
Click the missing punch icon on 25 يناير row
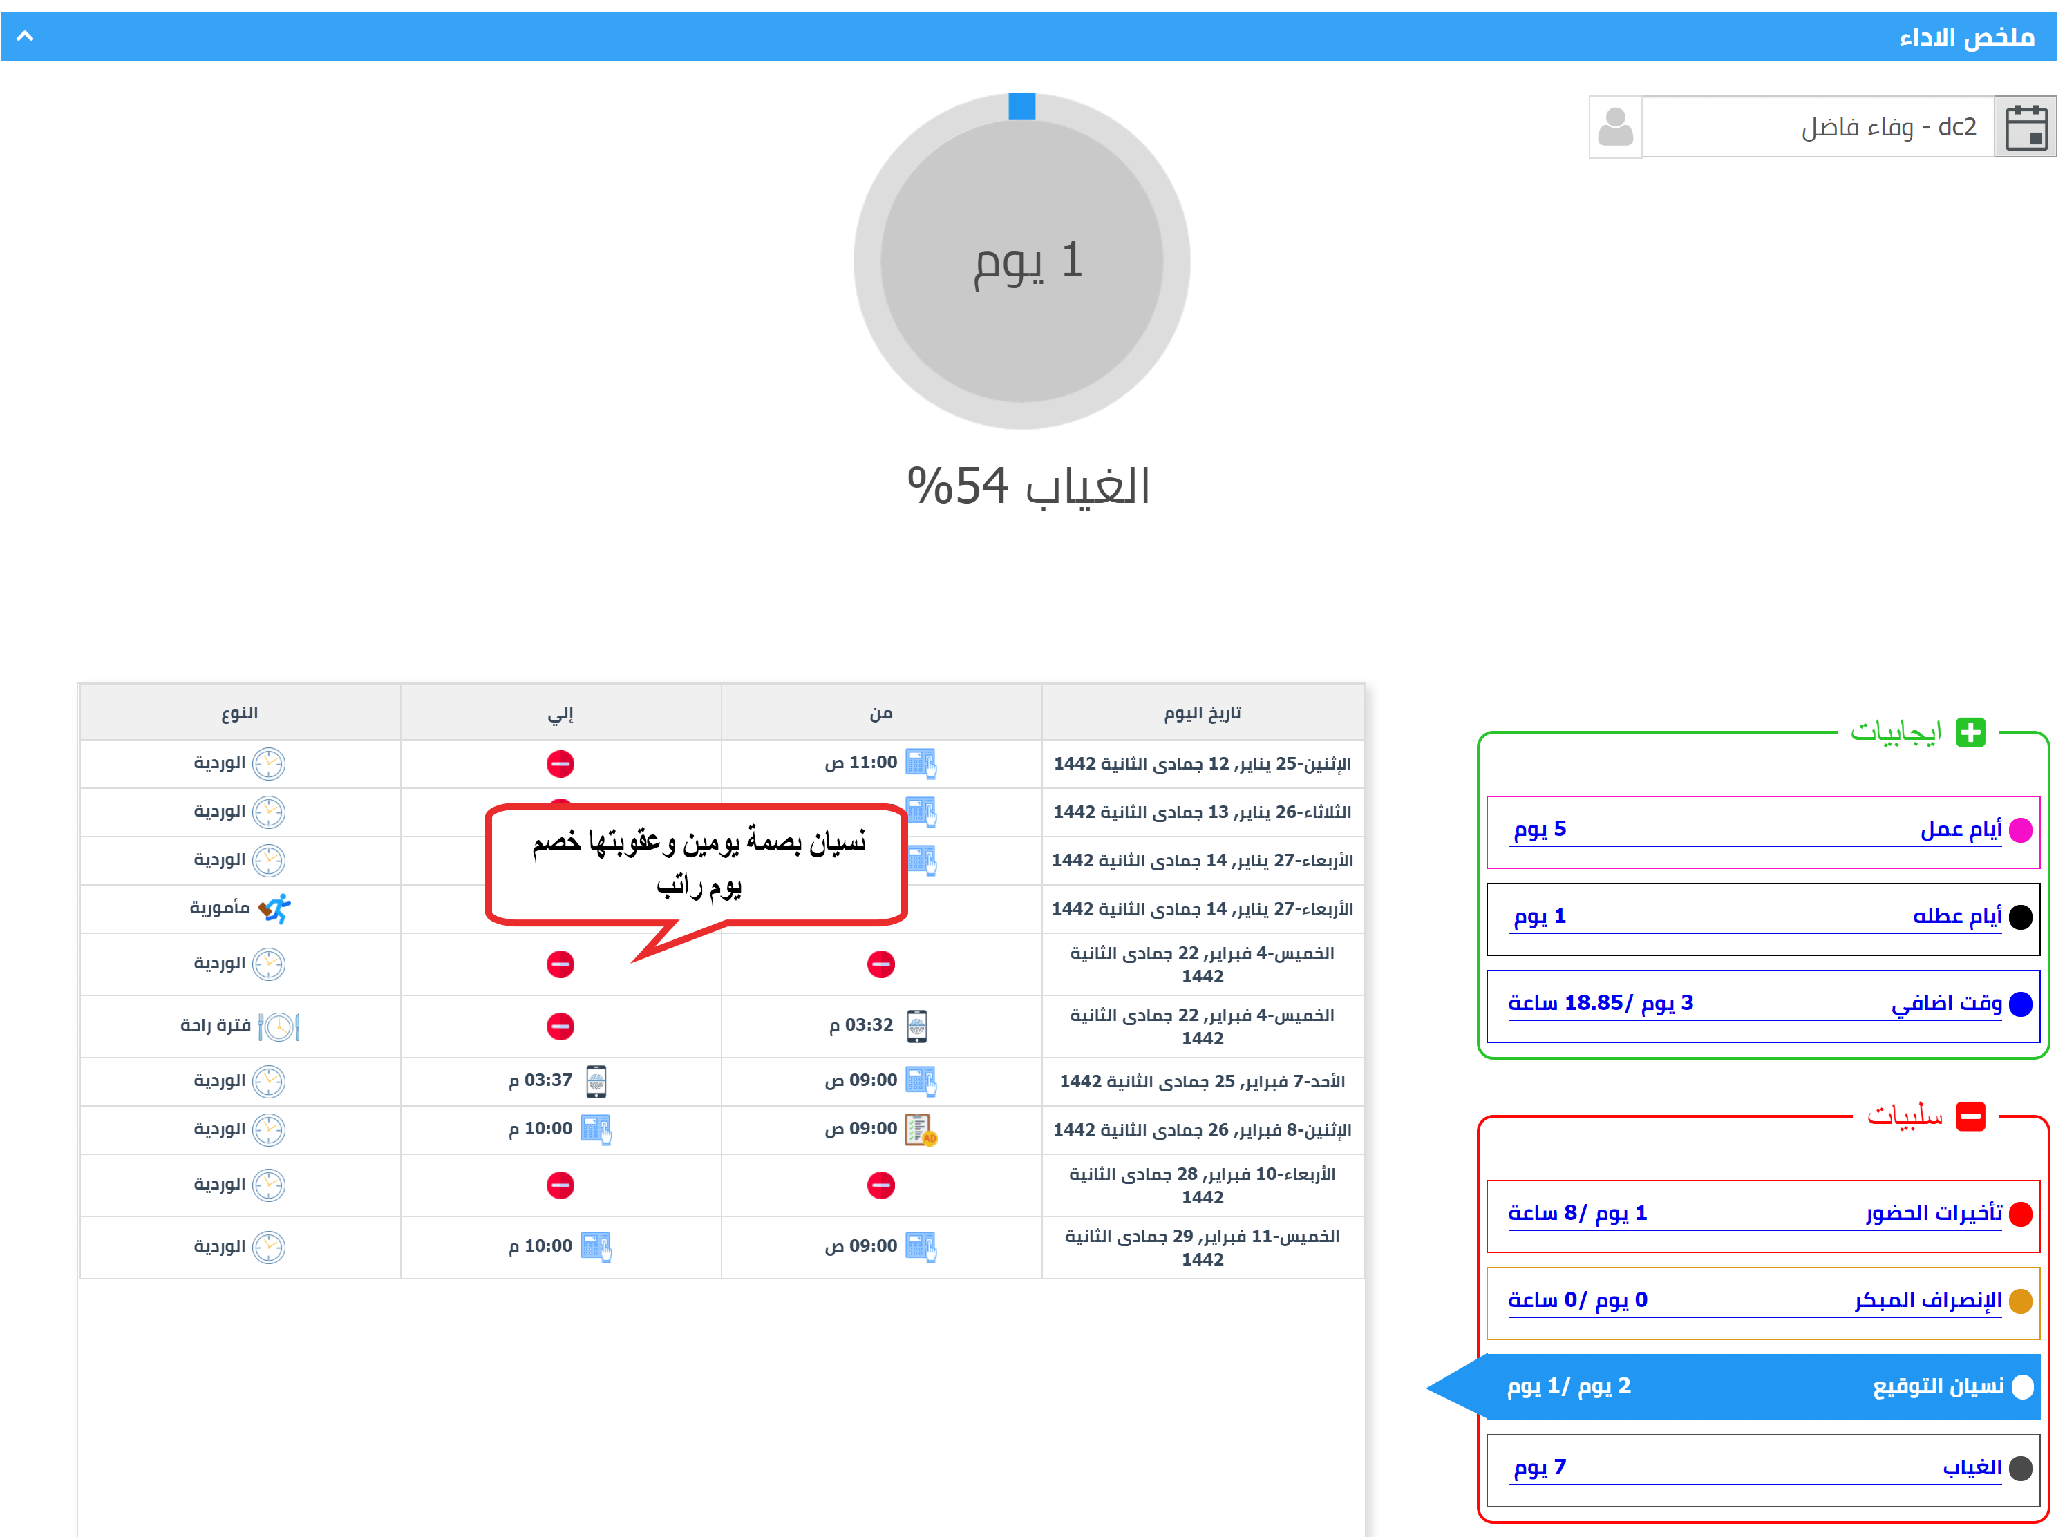(559, 764)
